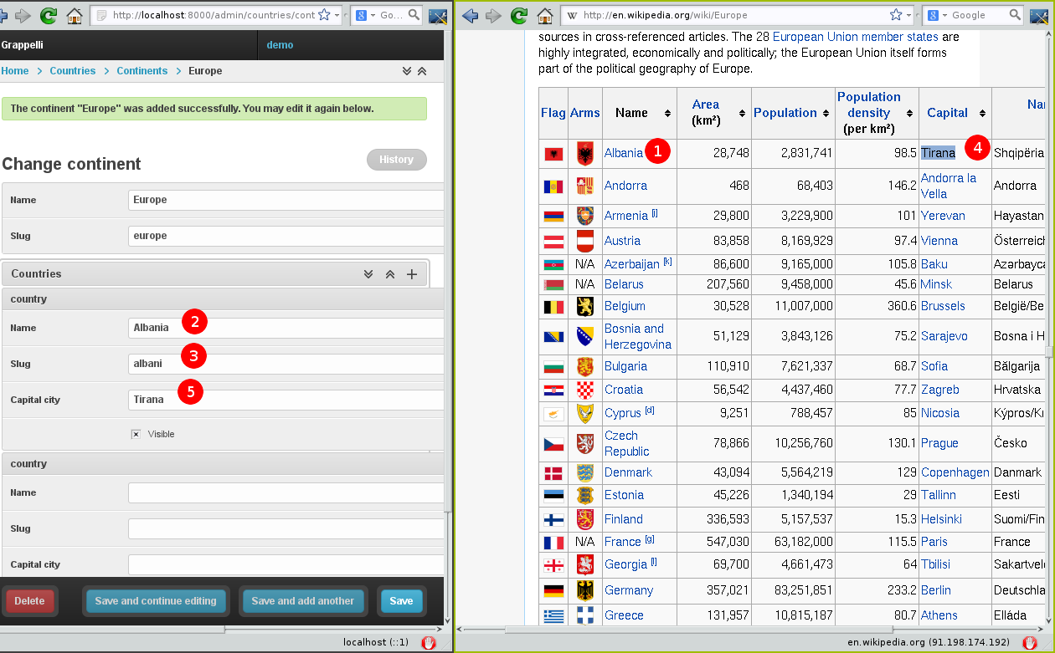Open URL history dropdown in admin browser

click(x=337, y=15)
